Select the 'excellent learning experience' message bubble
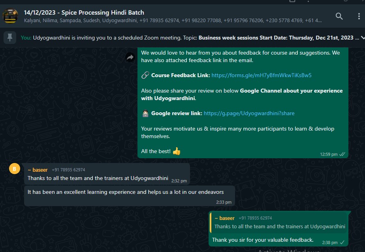The width and height of the screenshot is (365, 252). 126,192
